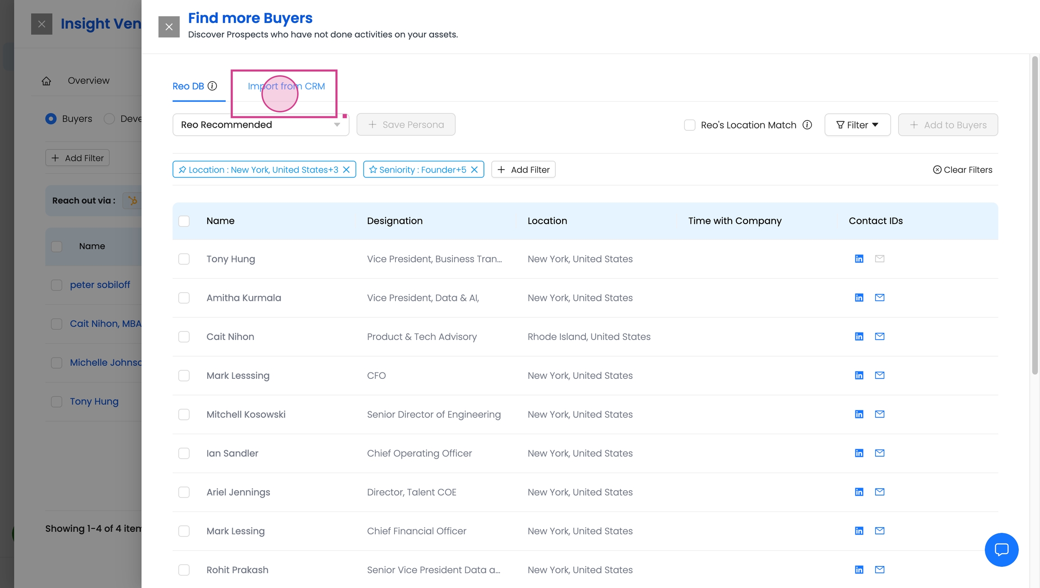Select the Reo DB tab
The width and height of the screenshot is (1040, 588).
[188, 86]
